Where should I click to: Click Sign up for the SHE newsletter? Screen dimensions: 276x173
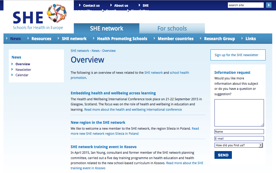[238, 55]
